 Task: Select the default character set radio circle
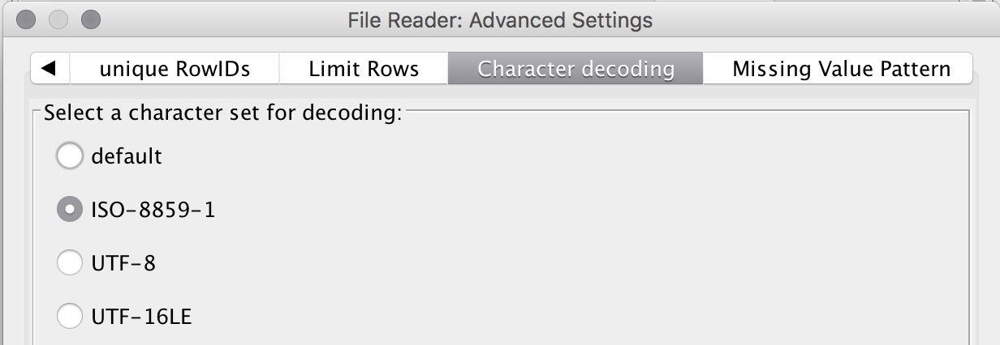[x=70, y=155]
